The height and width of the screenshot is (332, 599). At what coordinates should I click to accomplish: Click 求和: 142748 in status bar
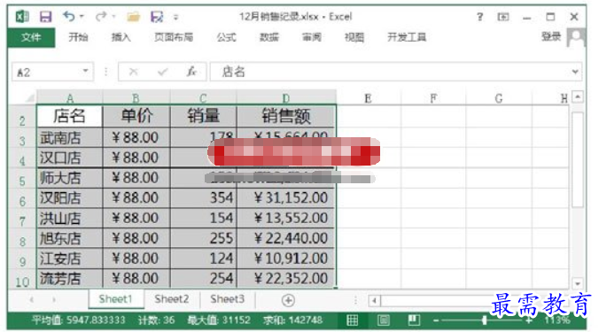tap(292, 320)
